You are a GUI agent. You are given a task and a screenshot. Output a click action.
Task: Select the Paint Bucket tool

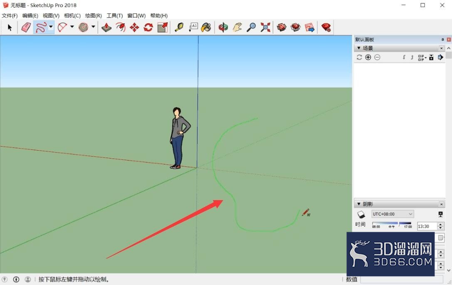pos(206,28)
